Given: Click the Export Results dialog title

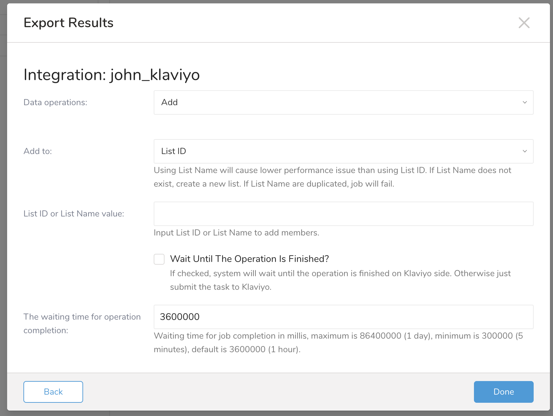Looking at the screenshot, I should 69,23.
